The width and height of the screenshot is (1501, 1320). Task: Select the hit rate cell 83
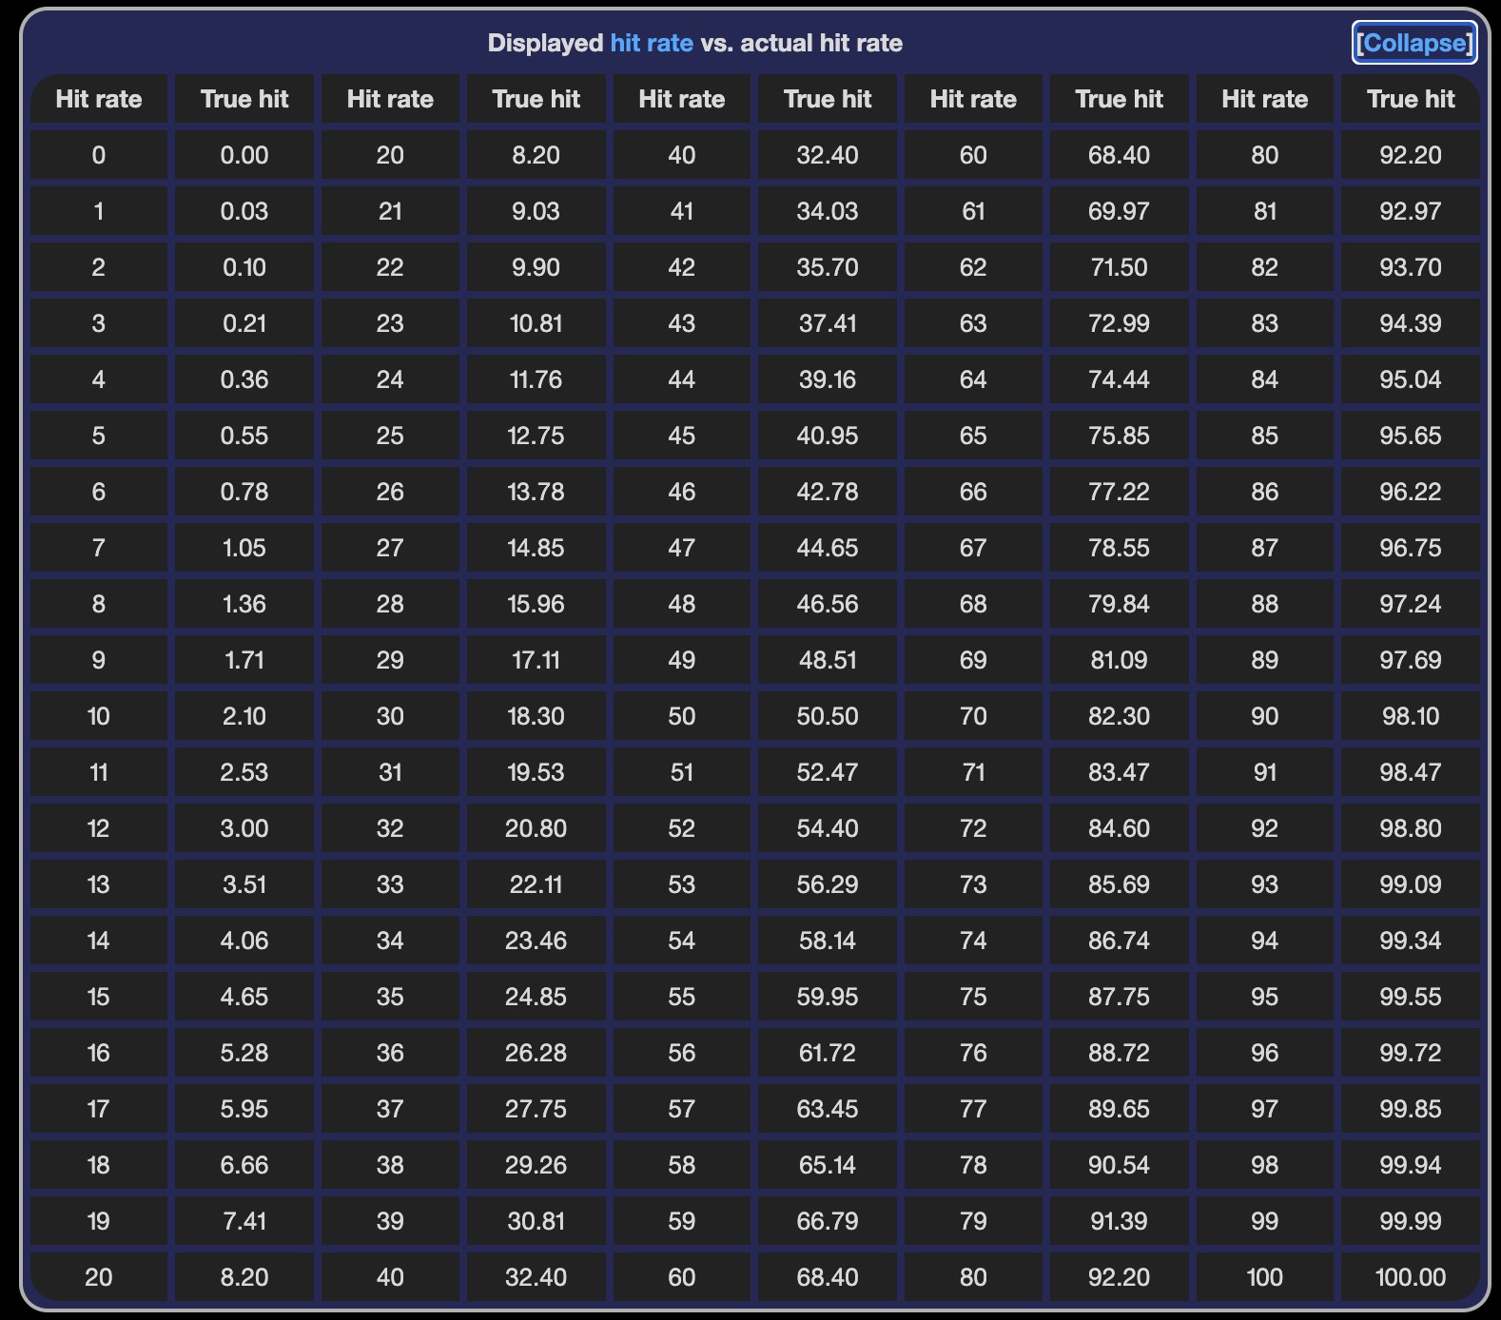pyautogui.click(x=1265, y=323)
